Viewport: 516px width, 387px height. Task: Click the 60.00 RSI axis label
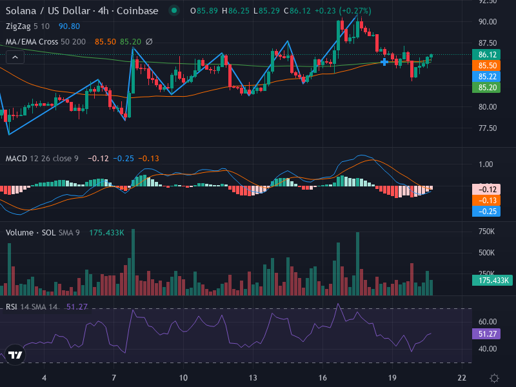pos(488,321)
